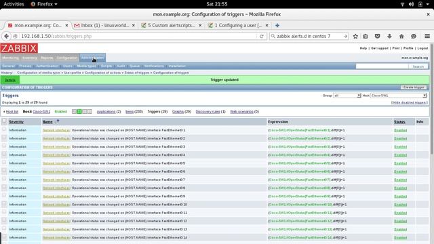Open the chat bubble icon in Firefox toolbar
Viewport: 434px width, 244px height.
[414, 36]
